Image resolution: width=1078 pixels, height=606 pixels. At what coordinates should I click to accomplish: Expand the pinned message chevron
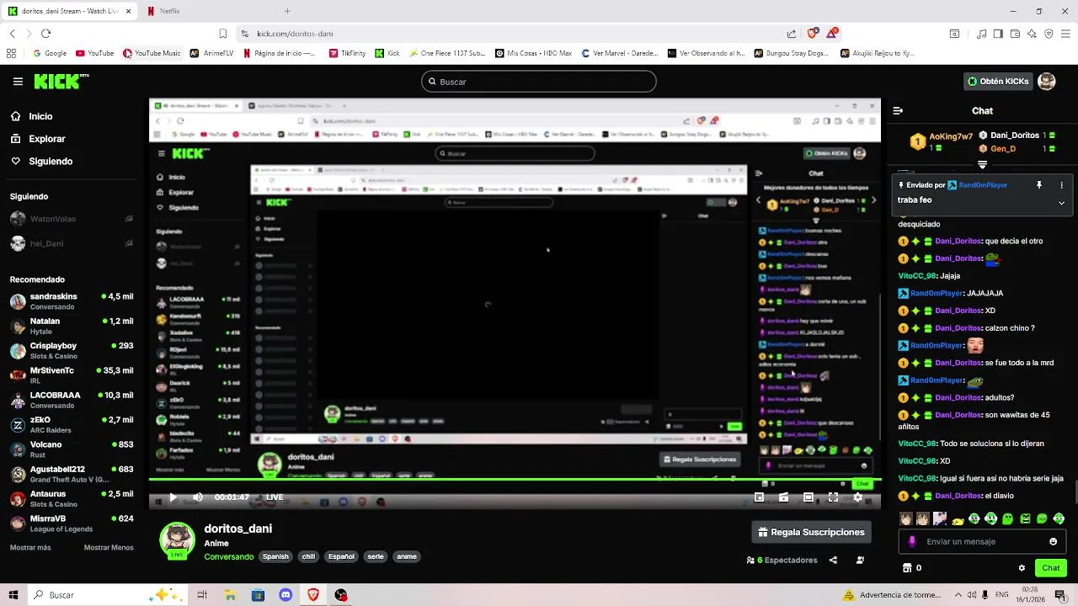tap(1061, 203)
